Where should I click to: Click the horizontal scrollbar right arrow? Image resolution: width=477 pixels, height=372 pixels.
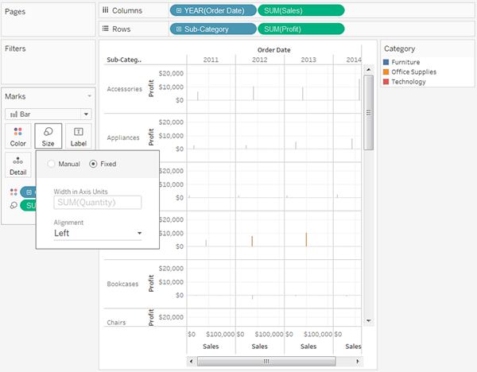click(x=358, y=362)
